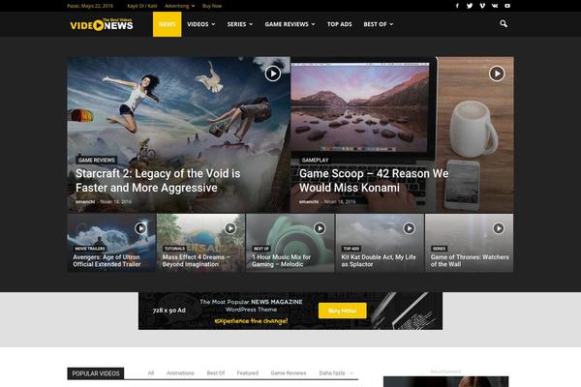The height and width of the screenshot is (387, 581).
Task: Play the Kit Kat Double Act video
Action: point(409,228)
